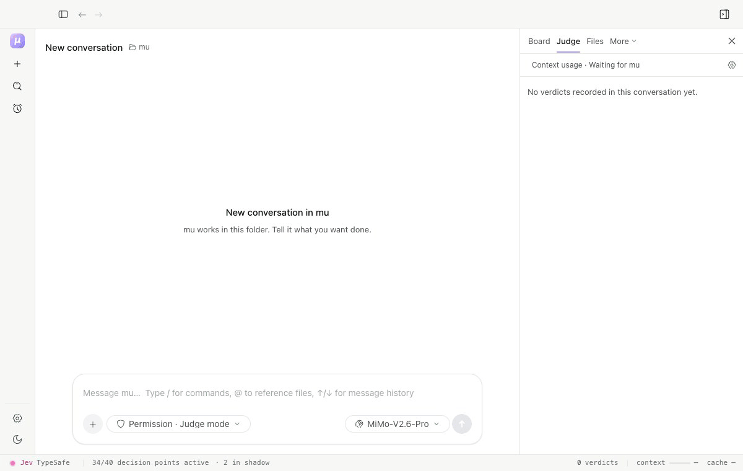This screenshot has height=471, width=743.
Task: Click the pink Jev status dot
Action: [12, 463]
